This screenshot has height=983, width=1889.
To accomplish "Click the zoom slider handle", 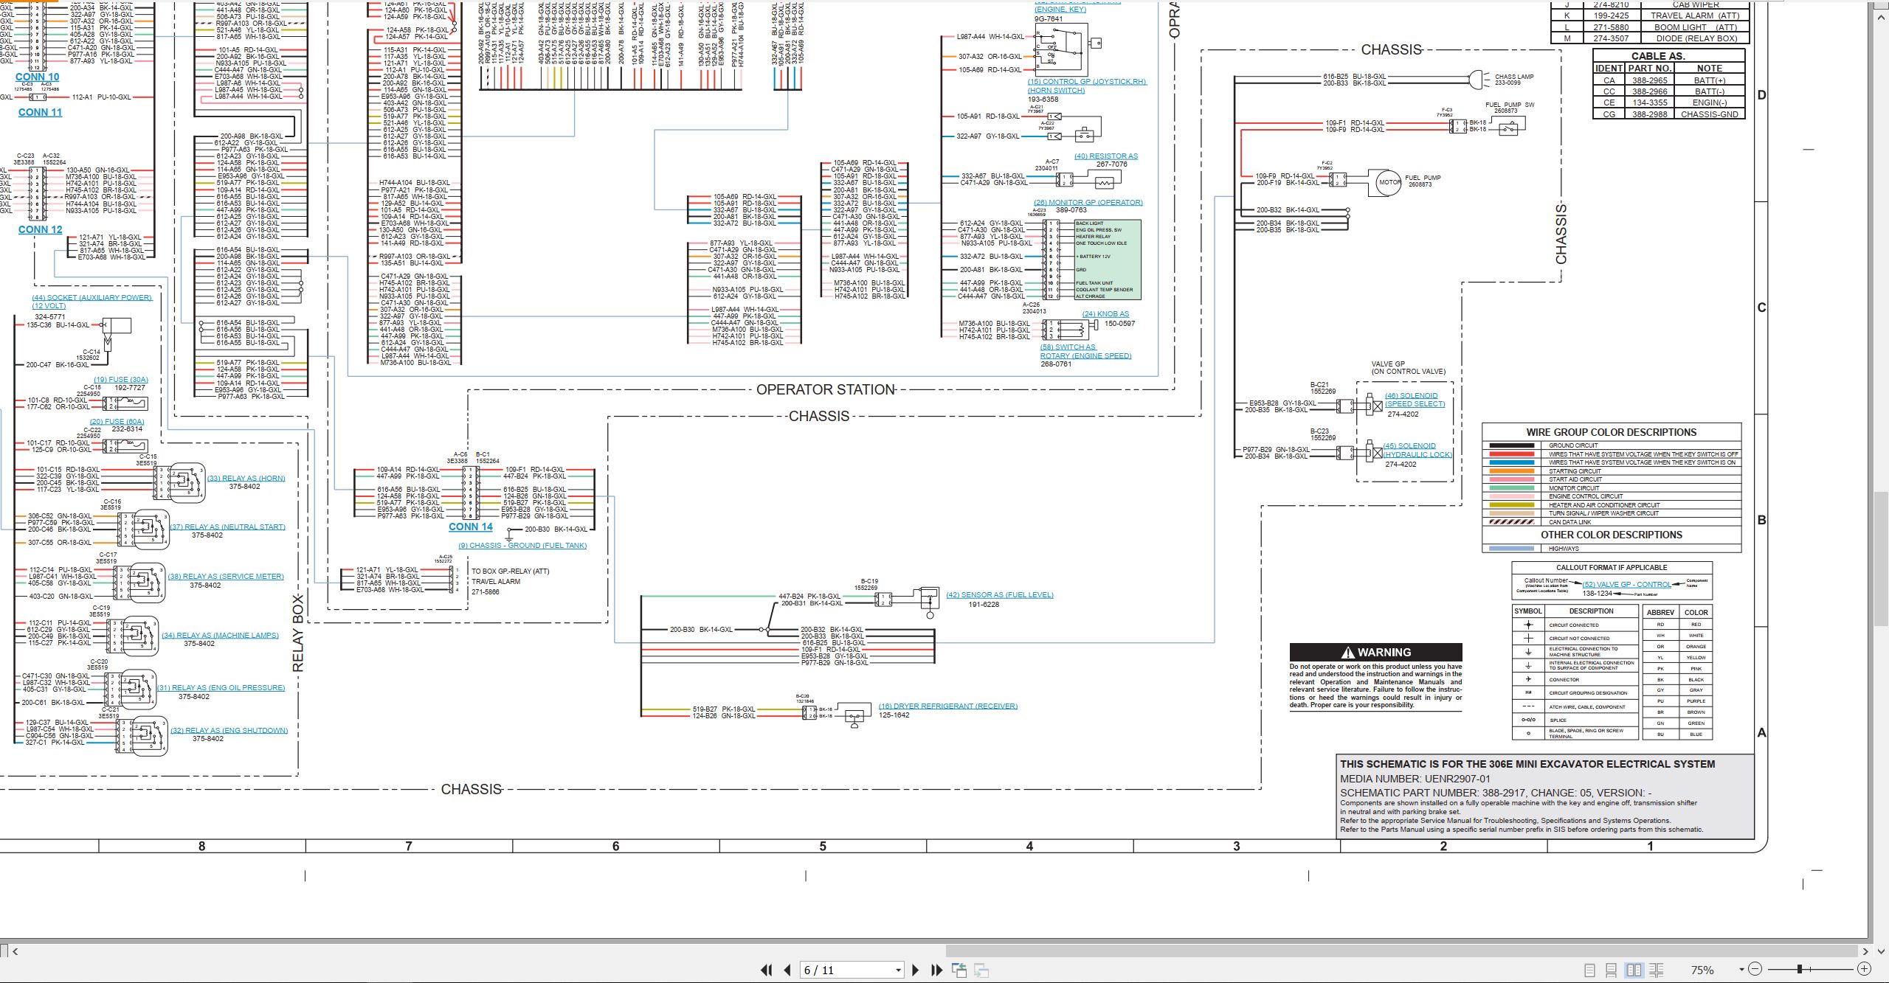I will (x=1800, y=969).
